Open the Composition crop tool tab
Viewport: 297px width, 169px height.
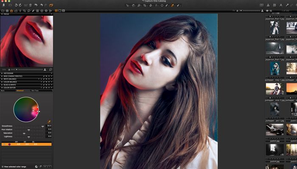coord(25,11)
